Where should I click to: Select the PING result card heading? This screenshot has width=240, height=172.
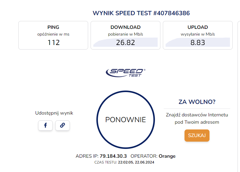coord(53,27)
